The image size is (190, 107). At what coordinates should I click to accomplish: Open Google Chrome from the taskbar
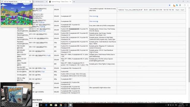click(x=61, y=105)
